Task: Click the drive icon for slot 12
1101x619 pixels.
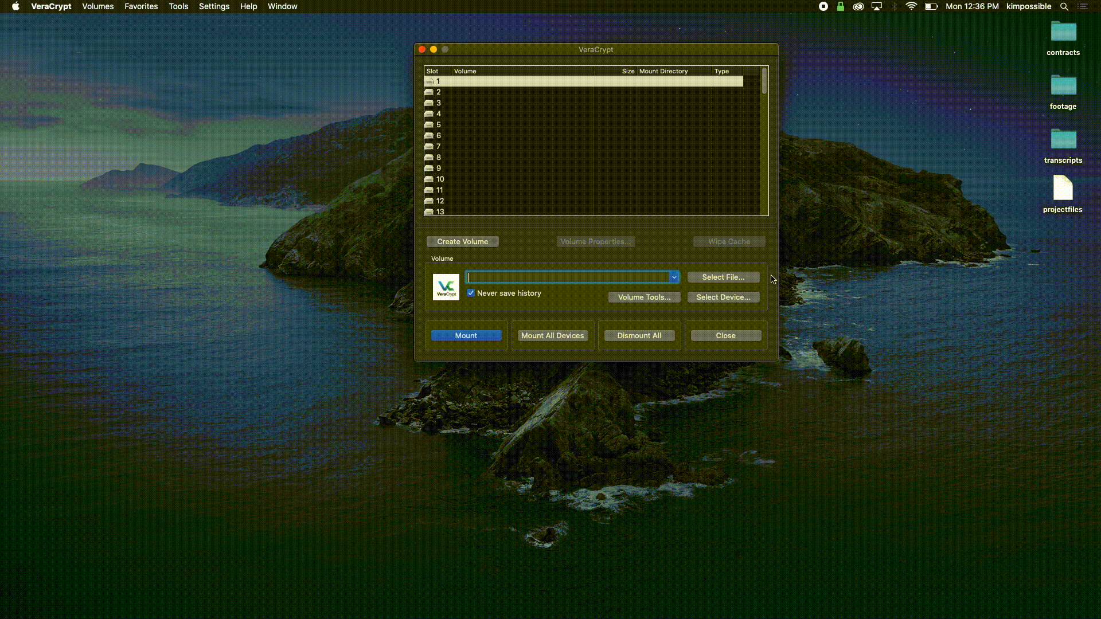Action: click(x=429, y=201)
